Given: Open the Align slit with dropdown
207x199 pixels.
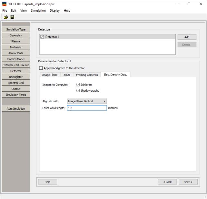Looking at the screenshot, I should coord(87,101).
